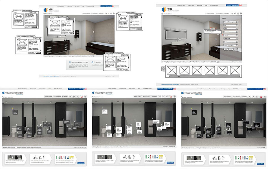
Task: Click the Learn More button
Action: [81, 163]
